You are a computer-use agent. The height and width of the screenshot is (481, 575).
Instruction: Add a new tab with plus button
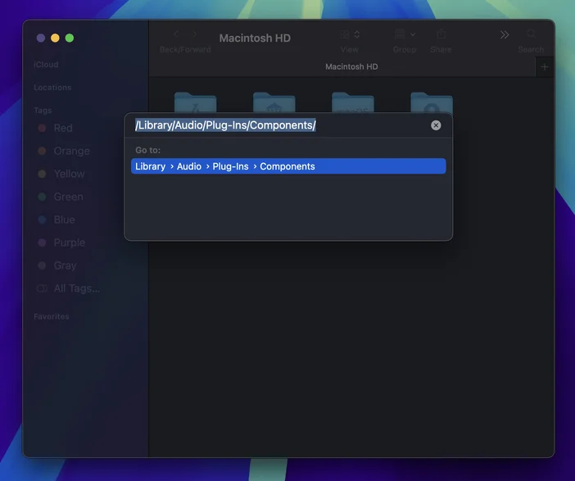click(x=545, y=66)
